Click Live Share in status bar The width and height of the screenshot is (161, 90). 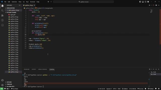tap(15, 89)
